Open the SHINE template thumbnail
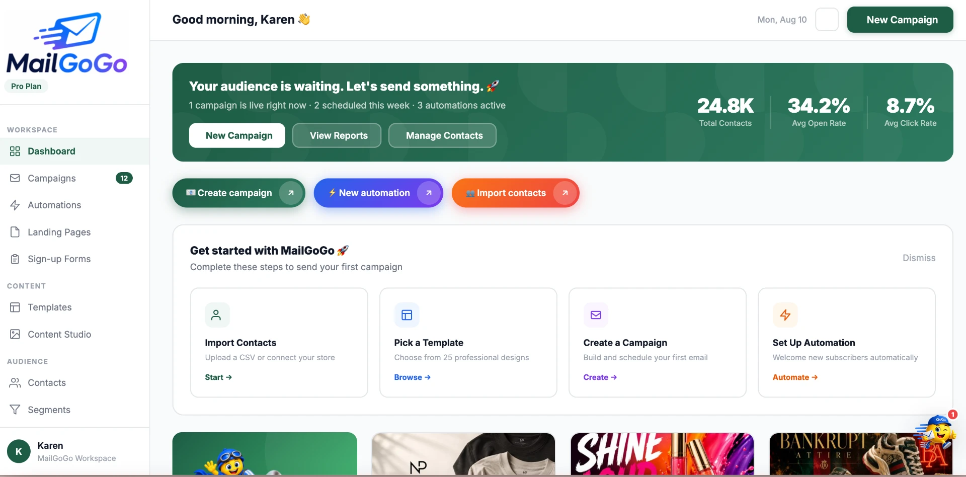Image resolution: width=966 pixels, height=477 pixels. 662,454
